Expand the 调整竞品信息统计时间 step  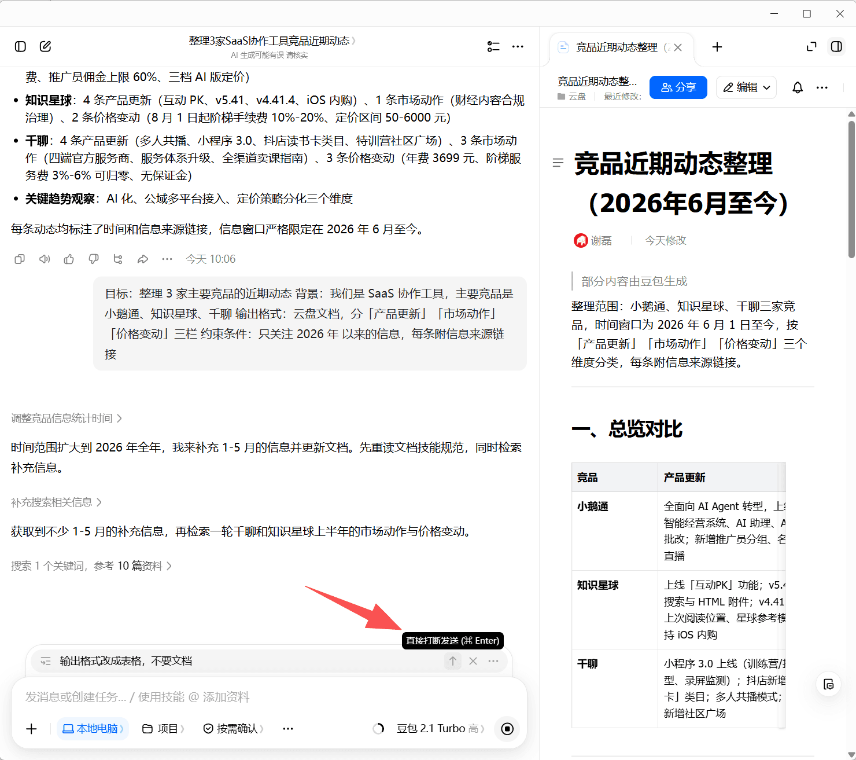pos(67,418)
